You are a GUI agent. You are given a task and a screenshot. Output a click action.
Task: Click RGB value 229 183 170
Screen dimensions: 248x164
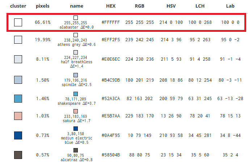[140, 116]
